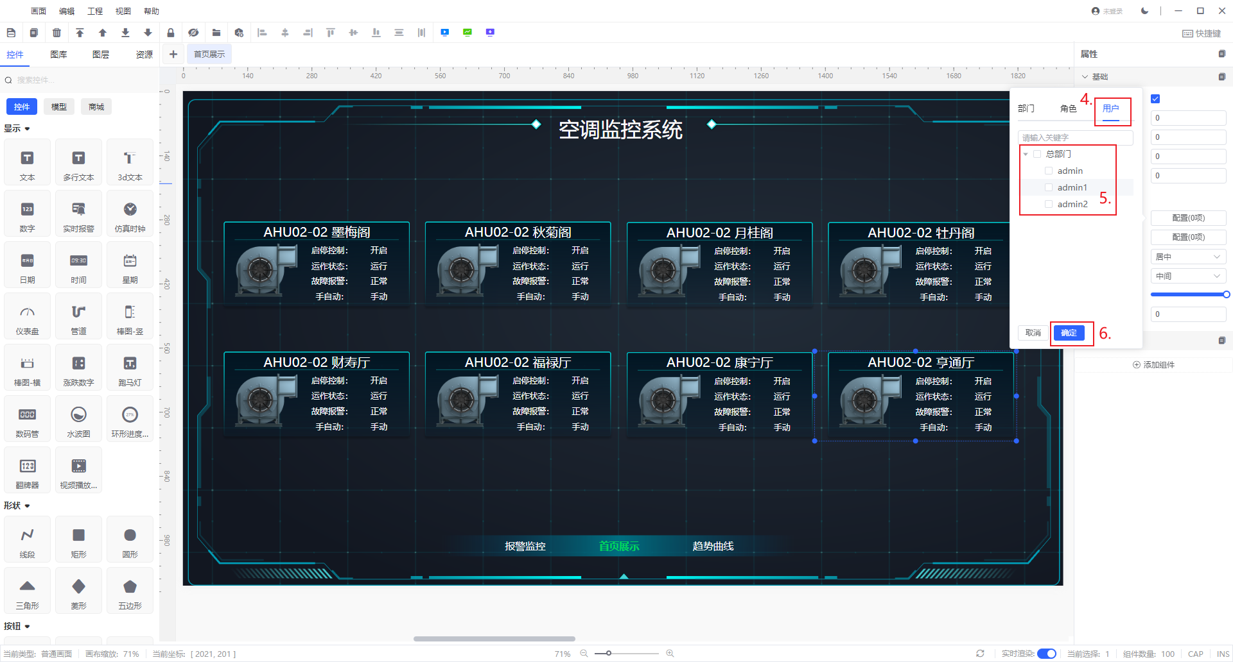Click the trash delete icon

click(57, 33)
